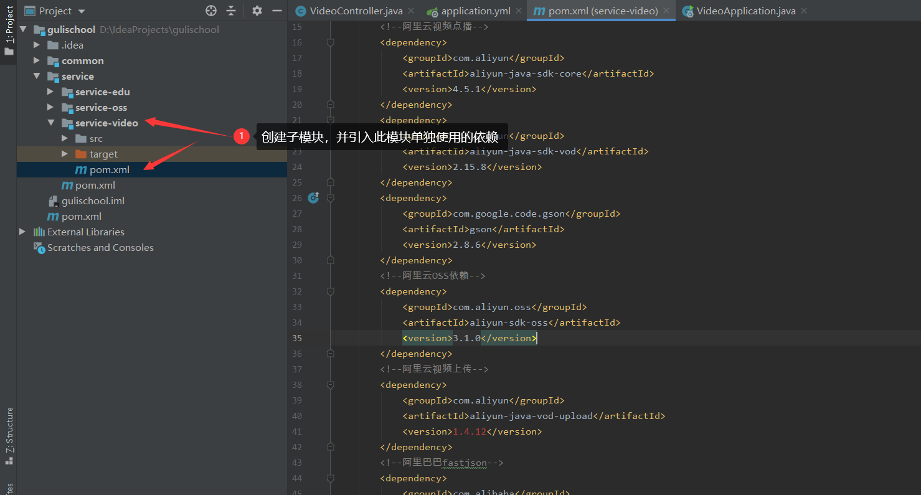
Task: Click fold marker at line 20 closing tag
Action: coord(331,105)
